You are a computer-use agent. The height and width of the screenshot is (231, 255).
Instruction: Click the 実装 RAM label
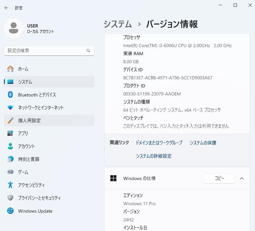coord(133,54)
